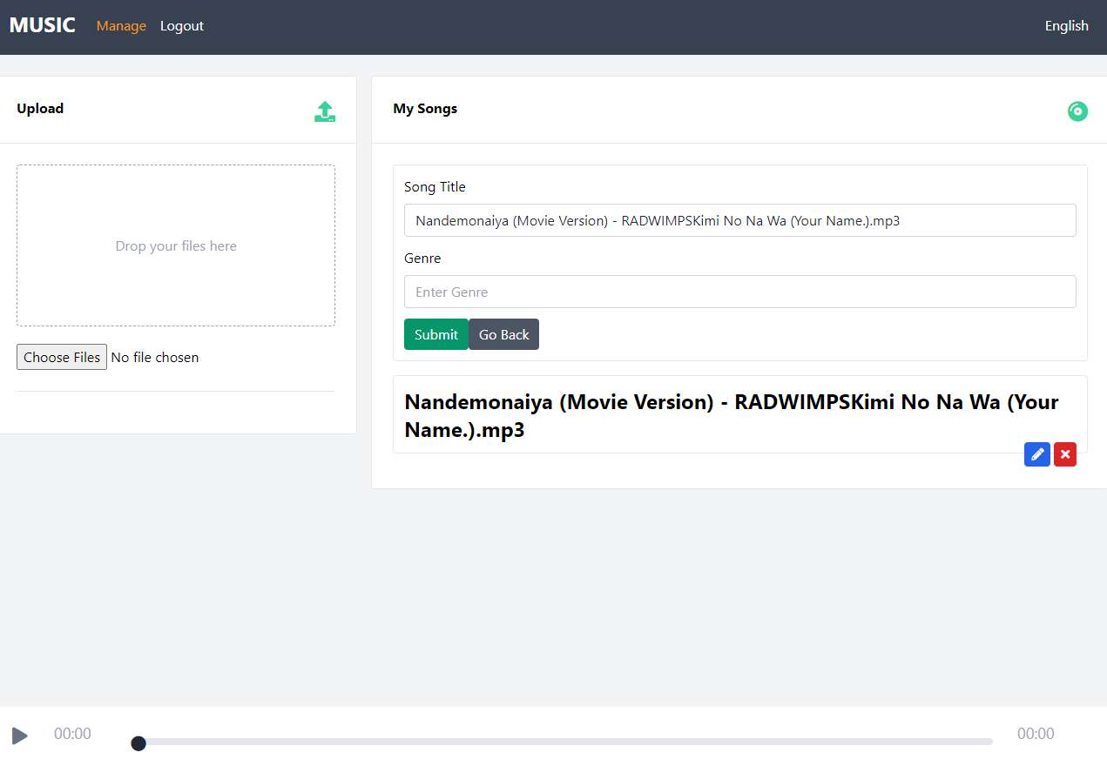Delete song with the red X icon
The image size is (1107, 759).
[x=1065, y=454]
